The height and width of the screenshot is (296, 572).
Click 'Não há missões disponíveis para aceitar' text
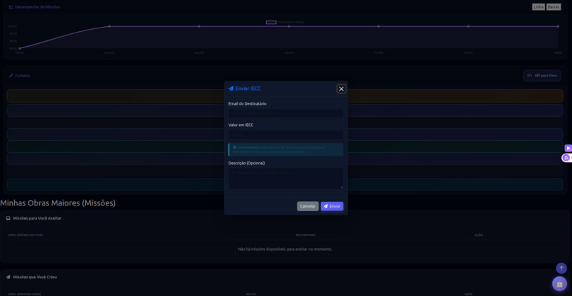coord(285,249)
